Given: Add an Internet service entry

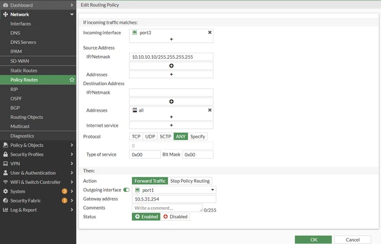Looking at the screenshot, I should 171,125.
